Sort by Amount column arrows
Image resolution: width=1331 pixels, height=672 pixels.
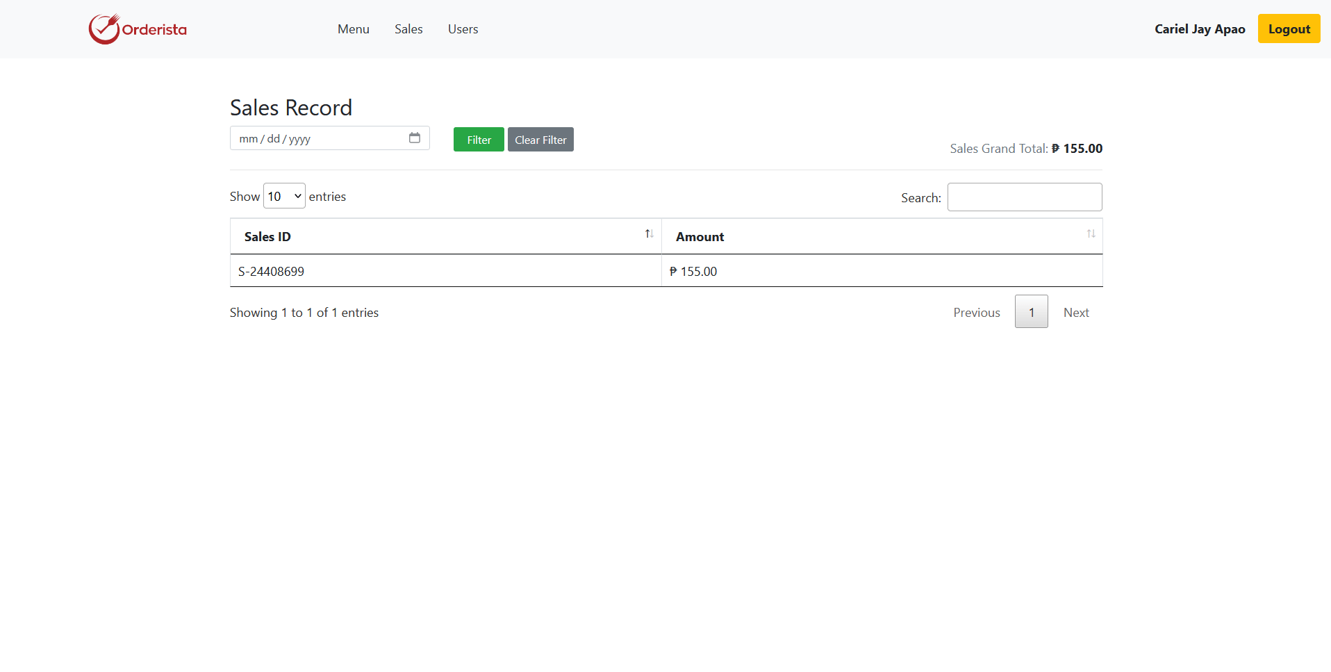[1091, 233]
